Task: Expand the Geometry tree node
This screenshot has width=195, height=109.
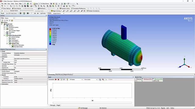Action: [x=4, y=26]
